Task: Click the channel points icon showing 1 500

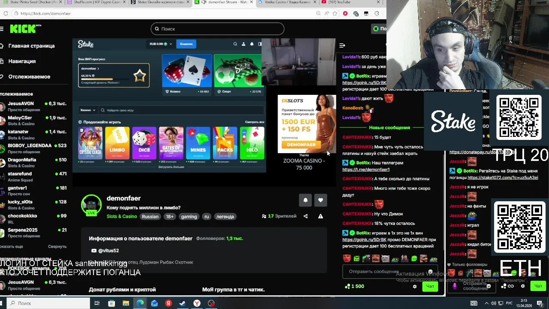Action: click(355, 286)
